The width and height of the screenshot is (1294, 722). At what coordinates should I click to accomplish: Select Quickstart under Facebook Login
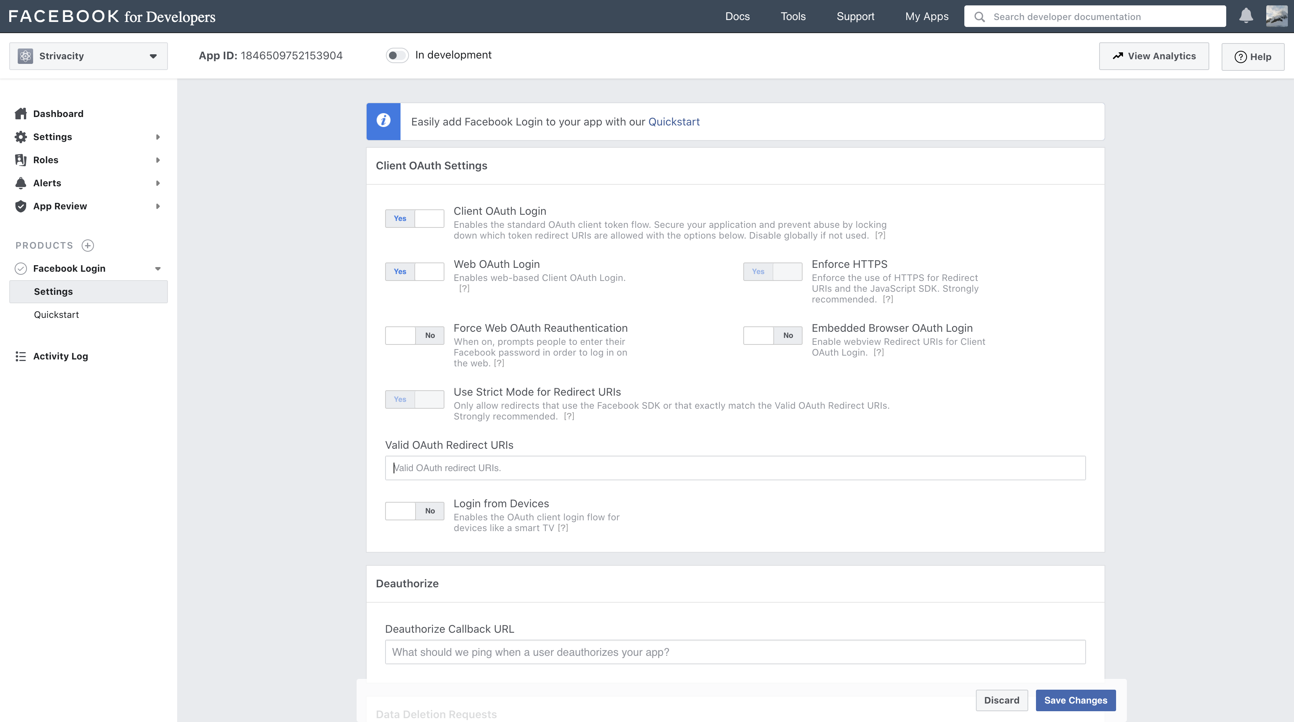56,315
